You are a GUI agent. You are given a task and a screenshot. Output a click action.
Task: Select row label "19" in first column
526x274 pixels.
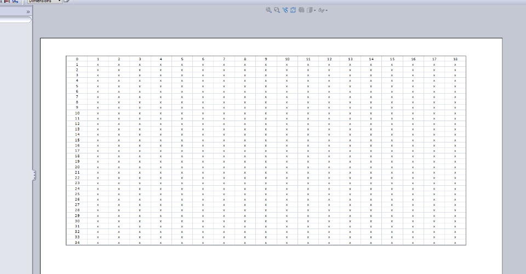(x=77, y=161)
